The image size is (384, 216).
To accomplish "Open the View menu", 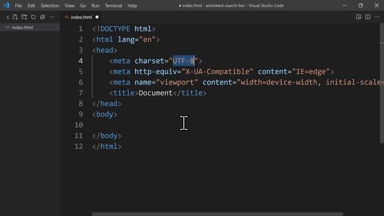I will (x=70, y=5).
